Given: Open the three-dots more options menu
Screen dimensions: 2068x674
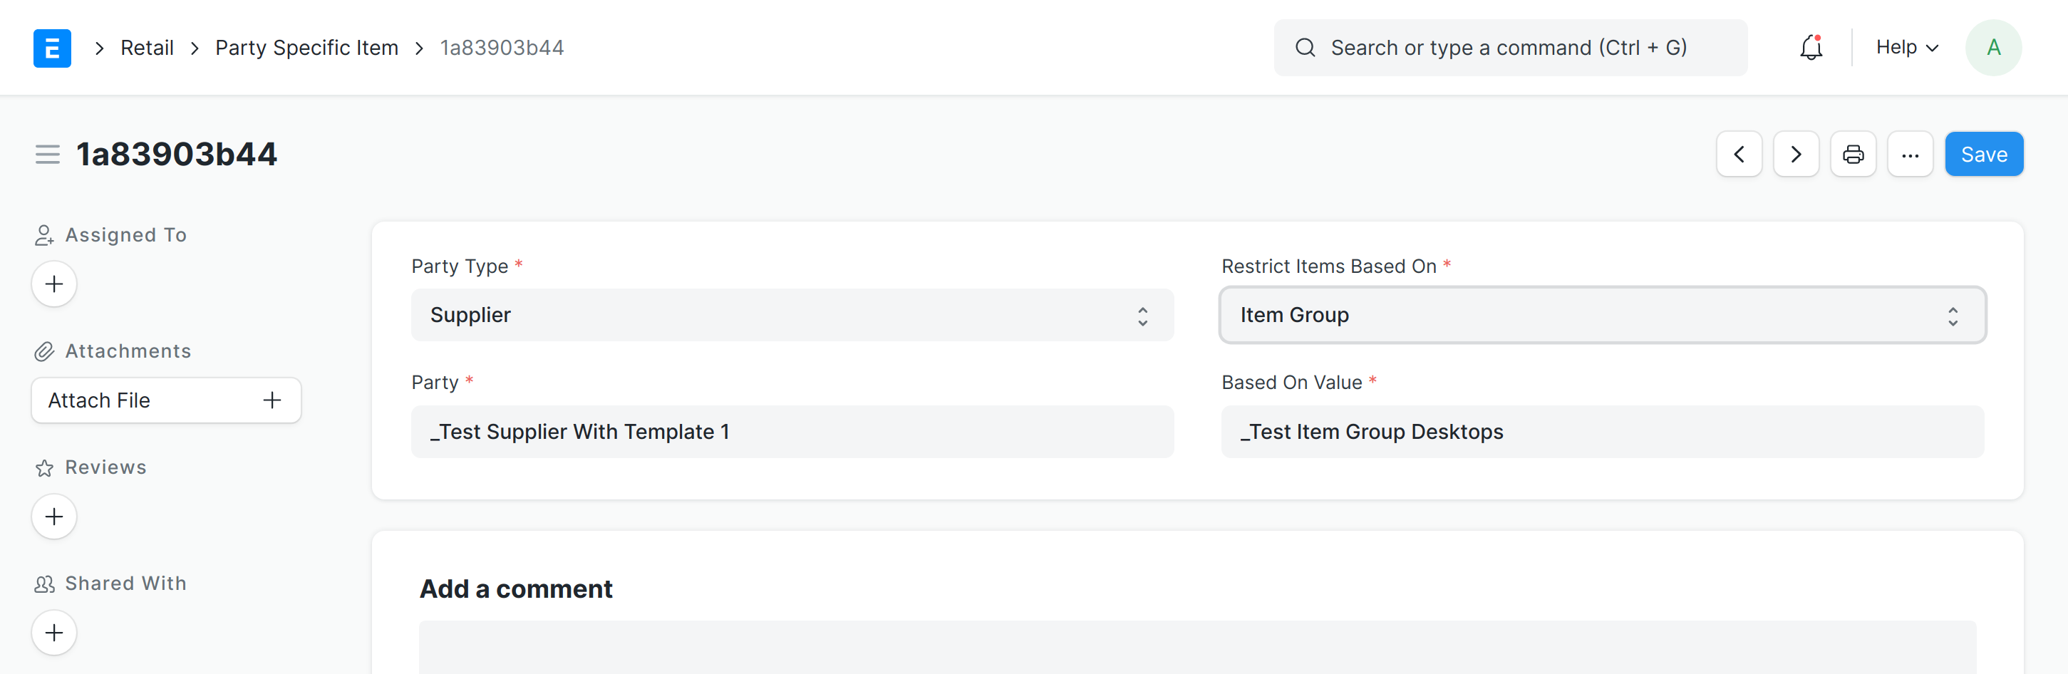Looking at the screenshot, I should coord(1910,154).
